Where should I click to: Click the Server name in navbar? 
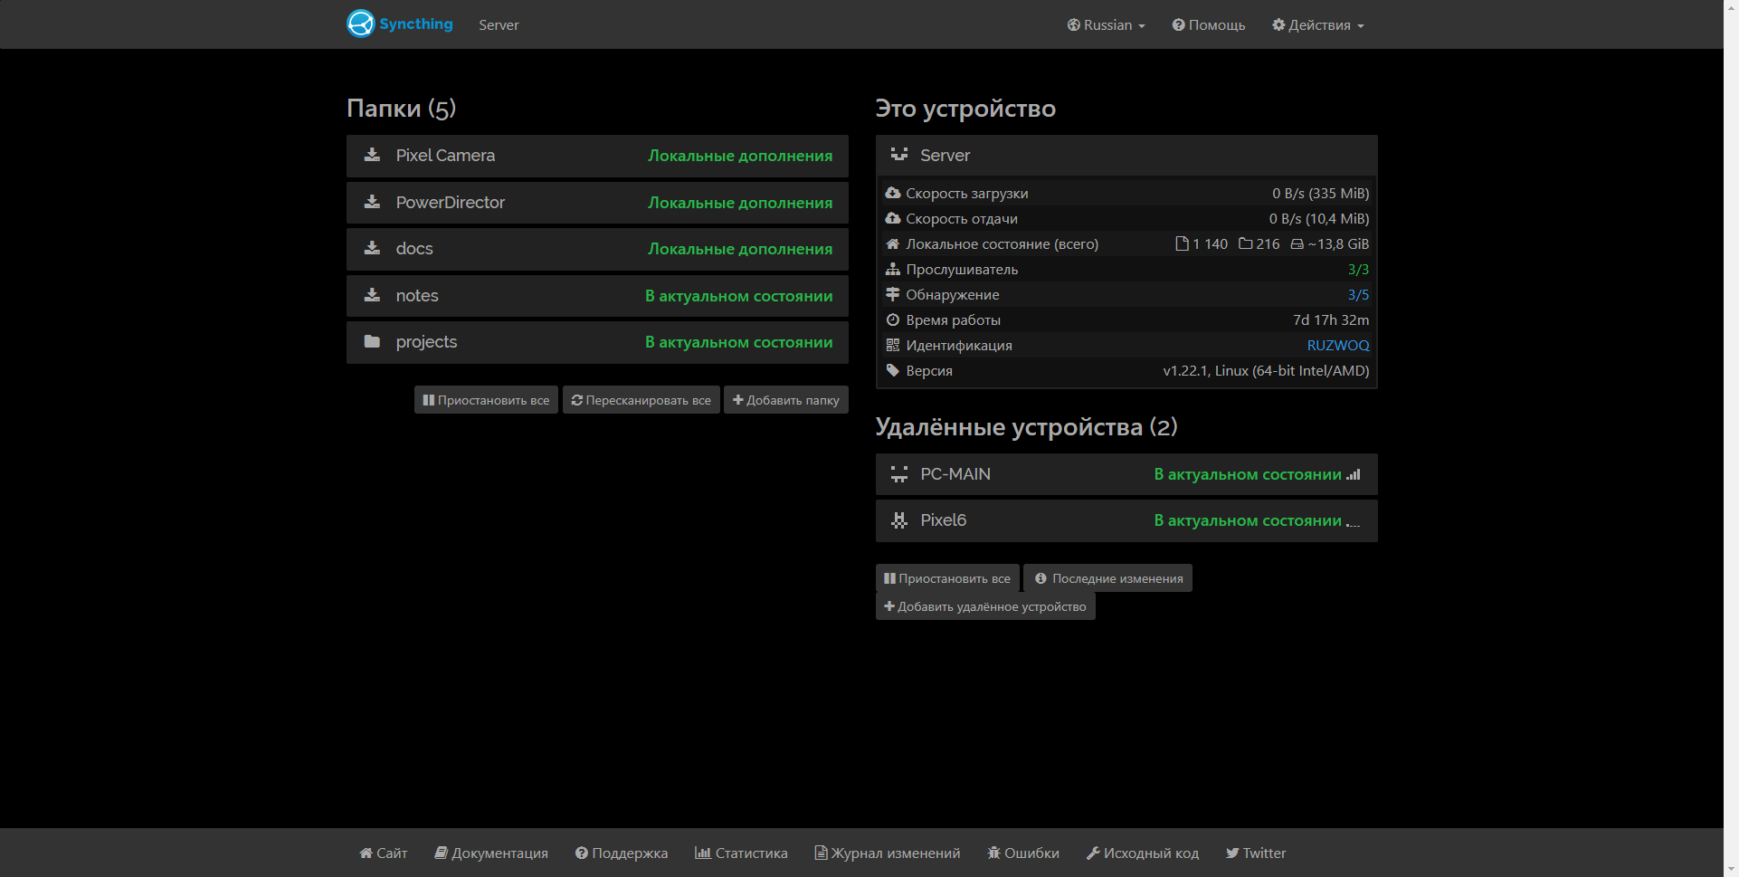pyautogui.click(x=499, y=25)
